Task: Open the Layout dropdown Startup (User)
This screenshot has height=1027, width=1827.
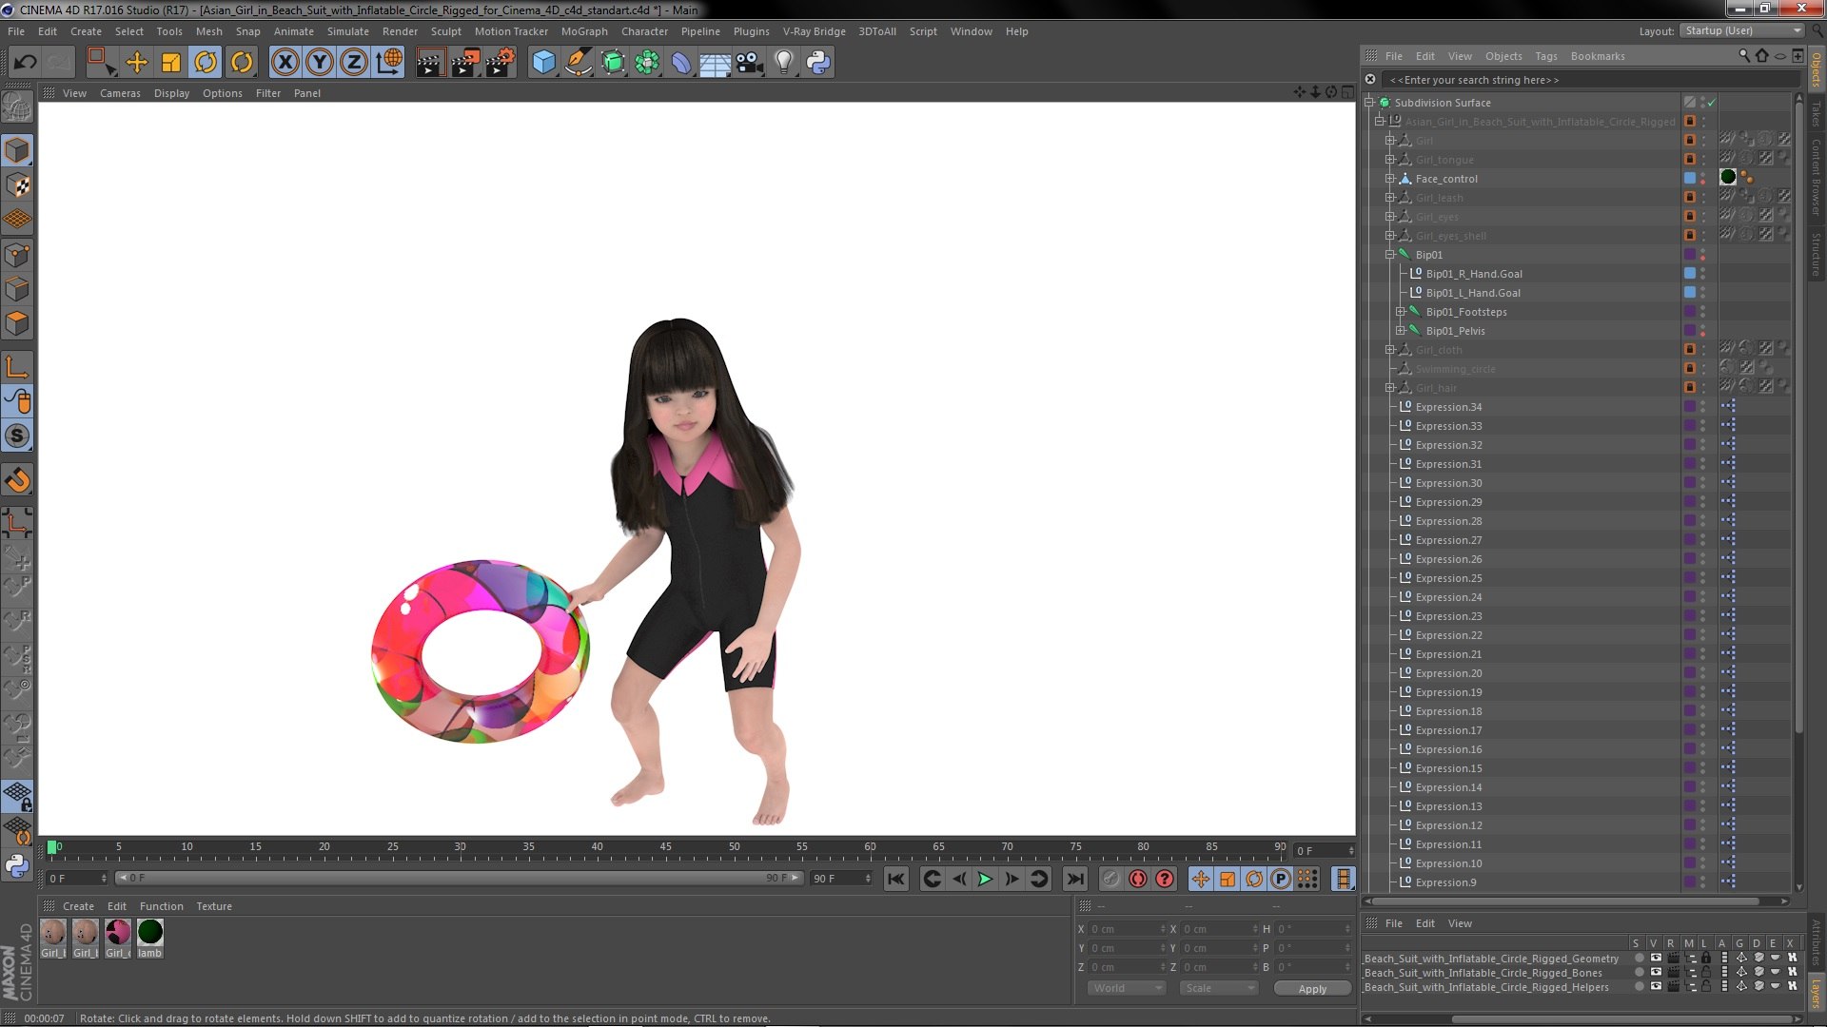Action: 1742,30
